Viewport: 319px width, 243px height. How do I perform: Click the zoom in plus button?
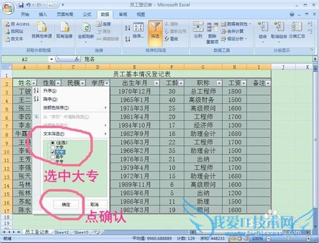point(309,239)
